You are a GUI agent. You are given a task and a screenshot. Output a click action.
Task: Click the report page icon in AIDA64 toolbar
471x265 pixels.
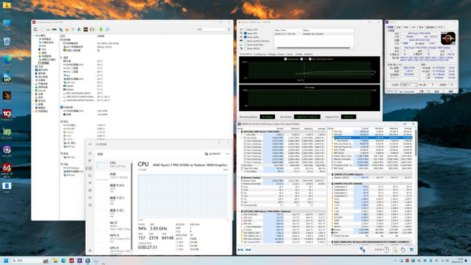[x=41, y=30]
